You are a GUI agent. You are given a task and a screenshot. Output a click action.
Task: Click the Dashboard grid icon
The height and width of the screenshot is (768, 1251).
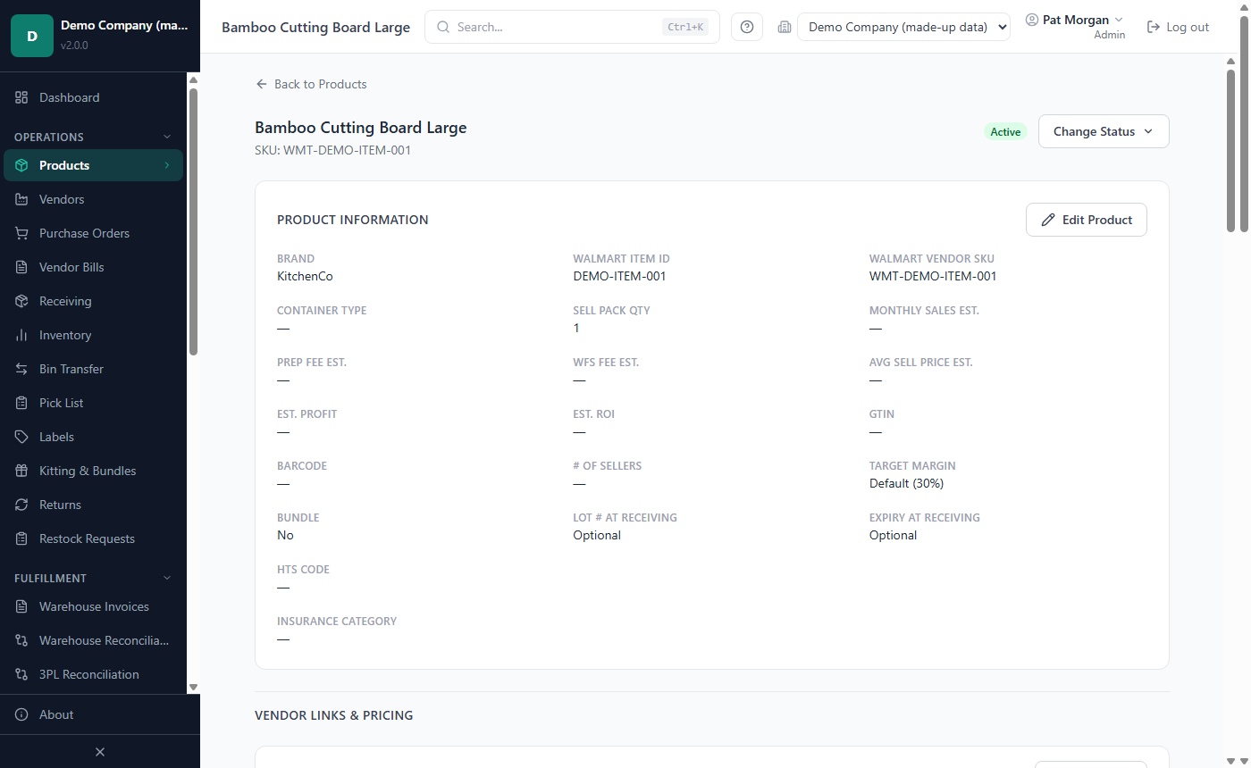21,97
